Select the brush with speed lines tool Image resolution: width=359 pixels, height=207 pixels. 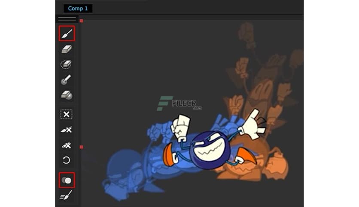coord(66,195)
